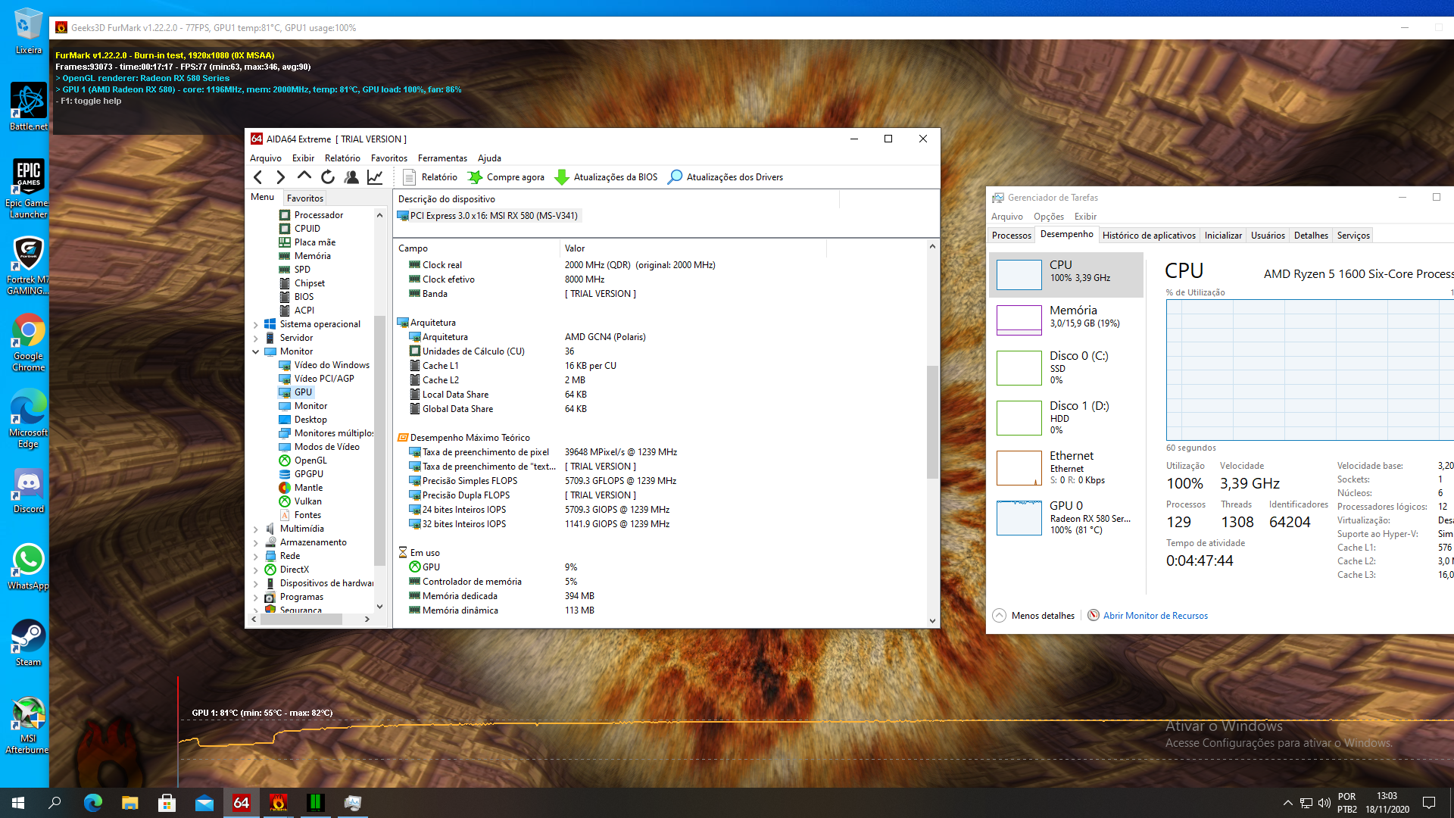
Task: Open Detalhes tab in Task Manager
Action: click(x=1311, y=236)
